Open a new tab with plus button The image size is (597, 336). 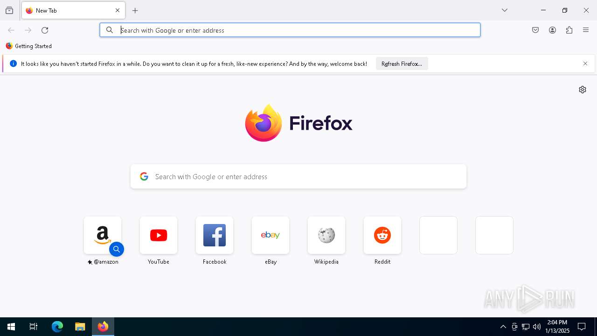pos(135,10)
